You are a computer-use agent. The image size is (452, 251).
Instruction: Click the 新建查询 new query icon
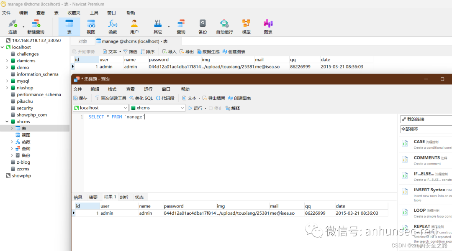point(36,27)
